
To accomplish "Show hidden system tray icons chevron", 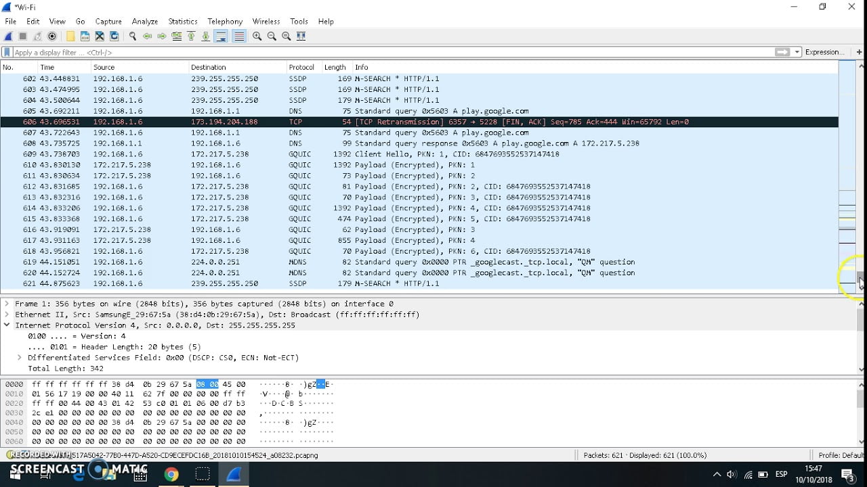I will pos(716,474).
